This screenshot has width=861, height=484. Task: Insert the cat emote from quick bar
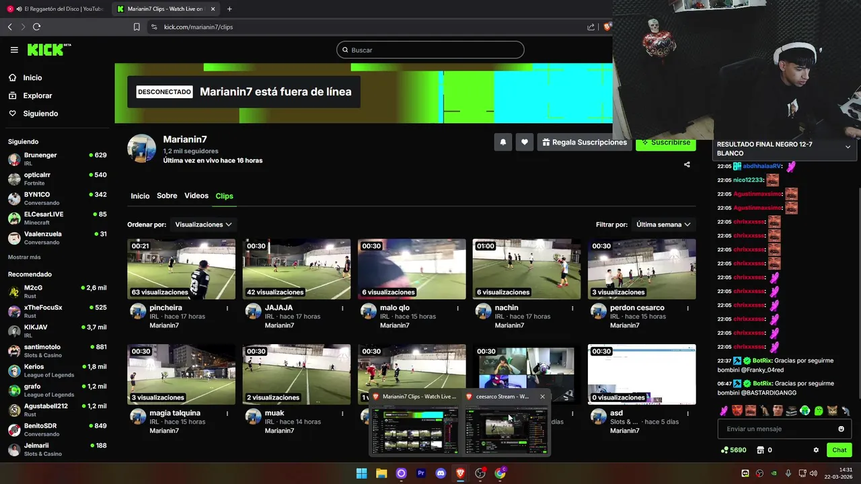pyautogui.click(x=832, y=411)
